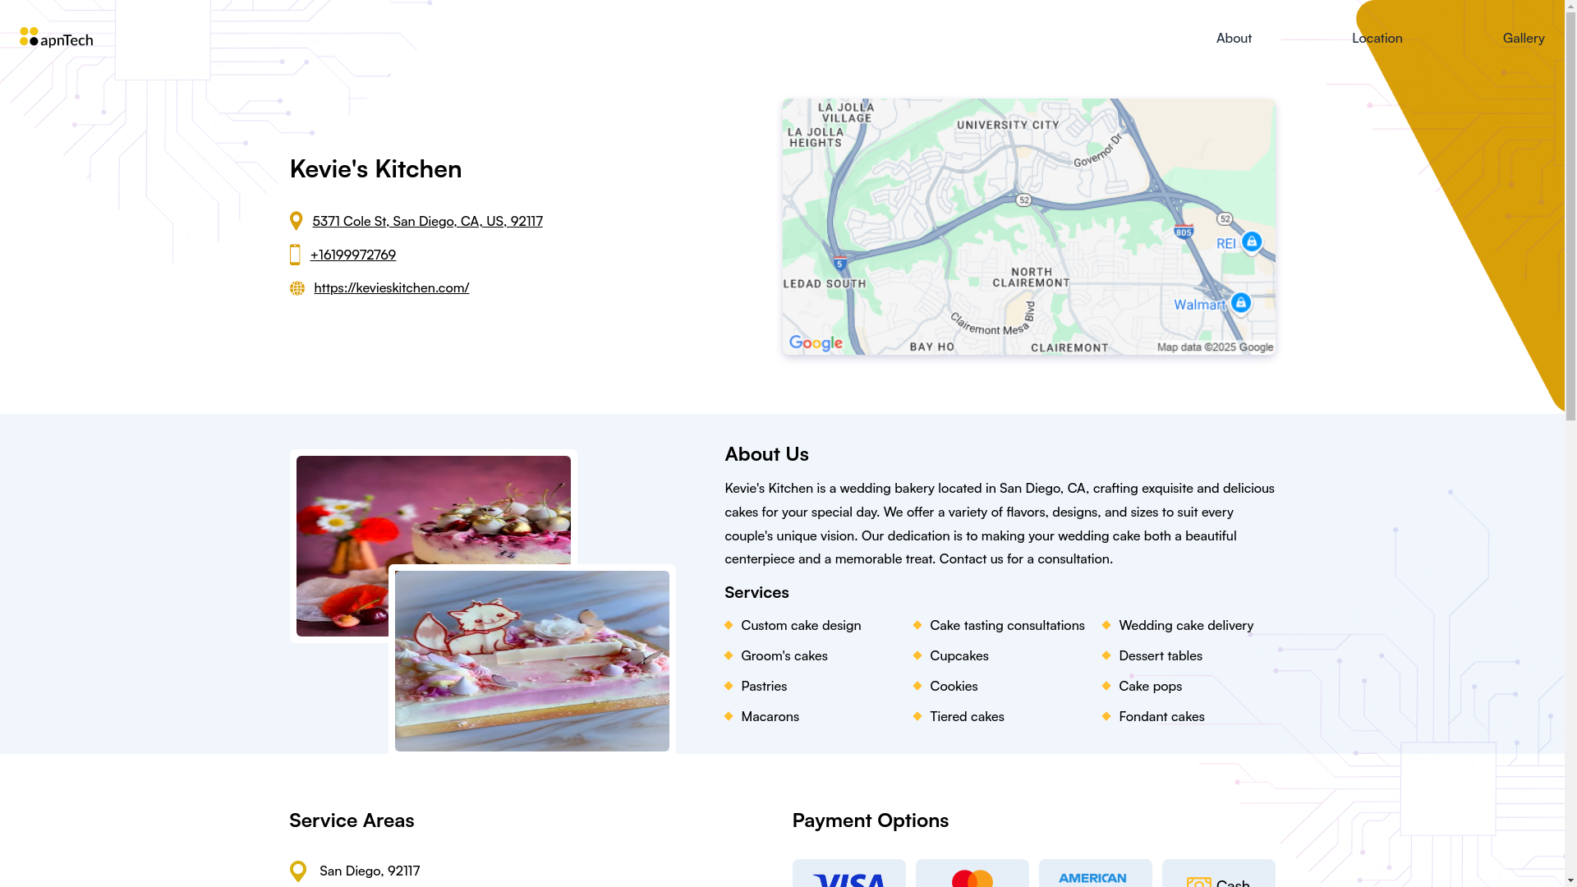This screenshot has height=887, width=1577.
Task: Open the Gallery nav link
Action: tap(1524, 38)
